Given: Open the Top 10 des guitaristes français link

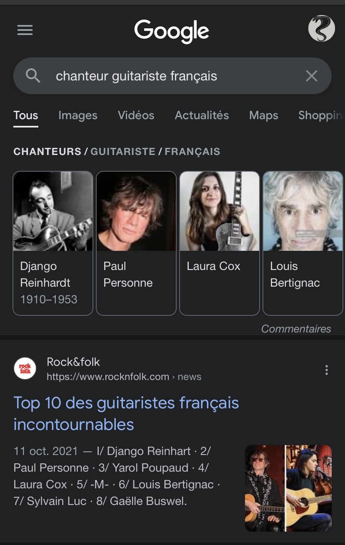Looking at the screenshot, I should pos(126,413).
